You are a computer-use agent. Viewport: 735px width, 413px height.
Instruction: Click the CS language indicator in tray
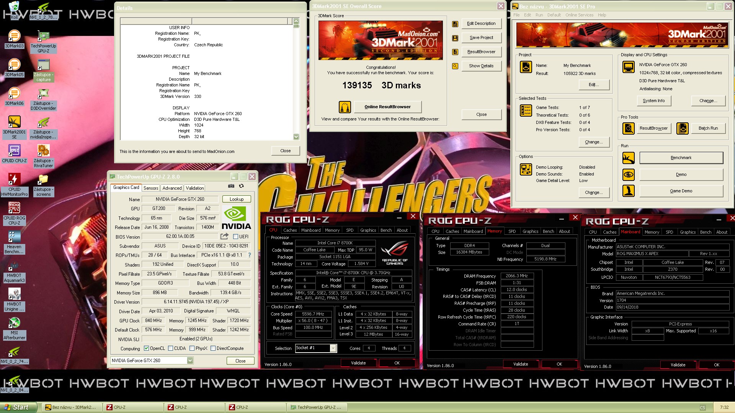pyautogui.click(x=702, y=408)
